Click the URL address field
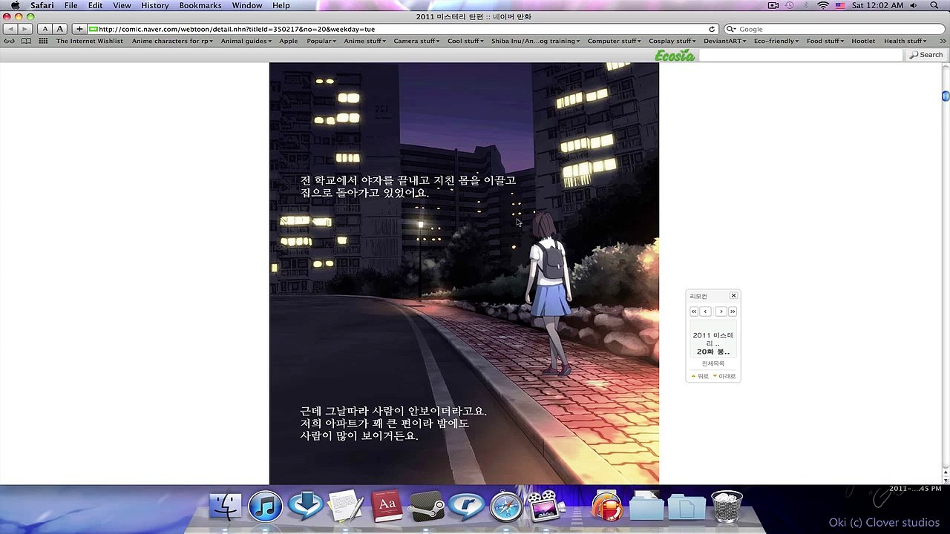This screenshot has height=534, width=950. pos(402,29)
